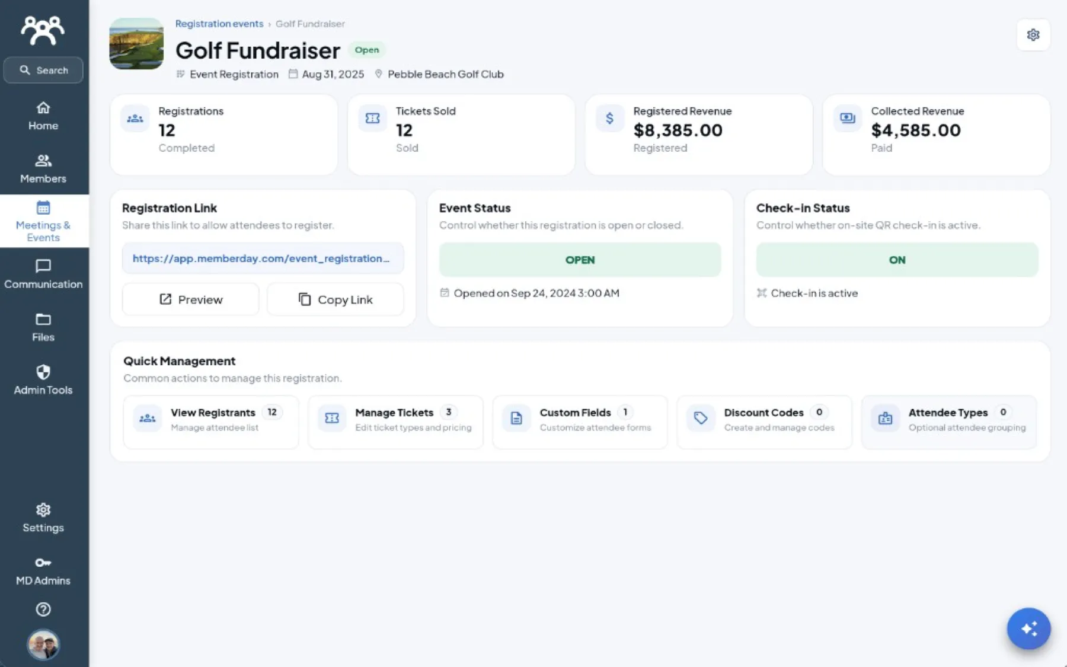Click the Registered Revenue dollar icon
The width and height of the screenshot is (1067, 667).
point(610,119)
